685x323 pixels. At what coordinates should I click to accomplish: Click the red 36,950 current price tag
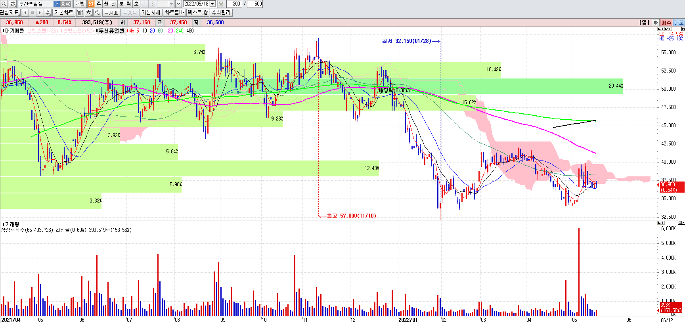672,187
